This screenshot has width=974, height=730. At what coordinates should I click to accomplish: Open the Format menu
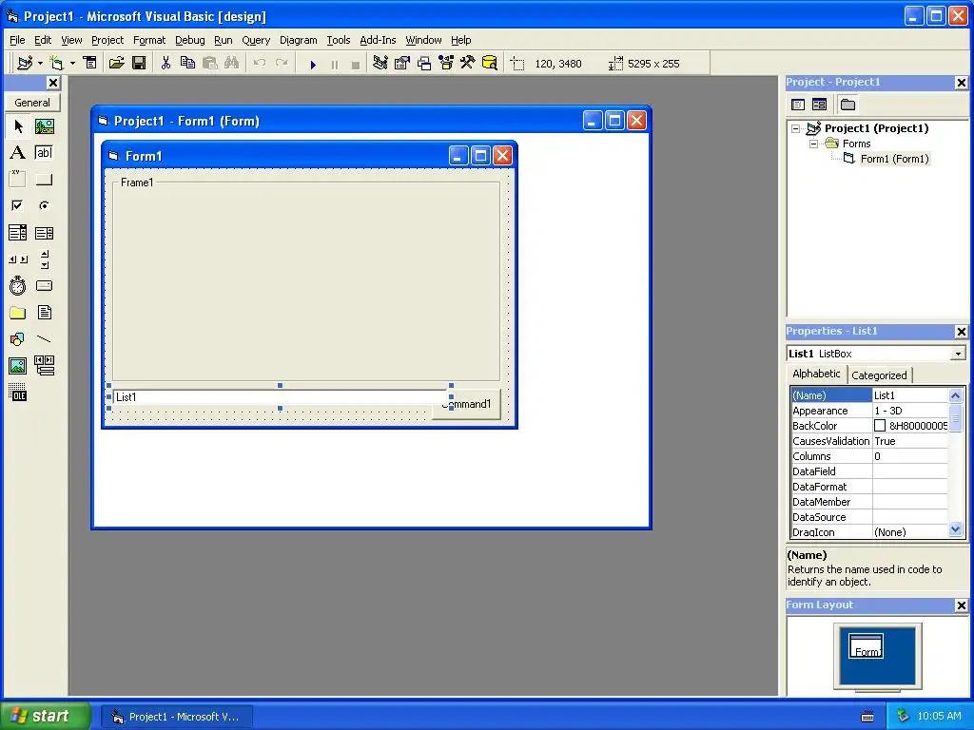pyautogui.click(x=149, y=40)
